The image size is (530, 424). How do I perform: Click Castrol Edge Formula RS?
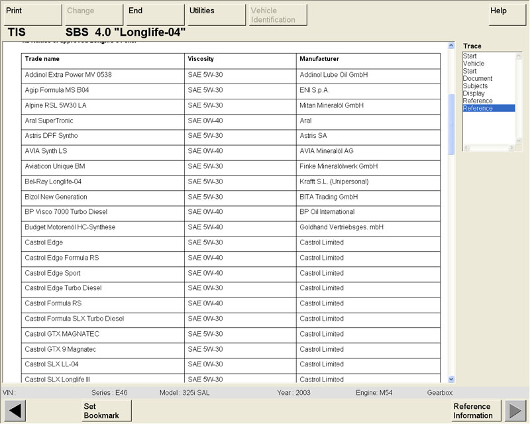pos(62,258)
